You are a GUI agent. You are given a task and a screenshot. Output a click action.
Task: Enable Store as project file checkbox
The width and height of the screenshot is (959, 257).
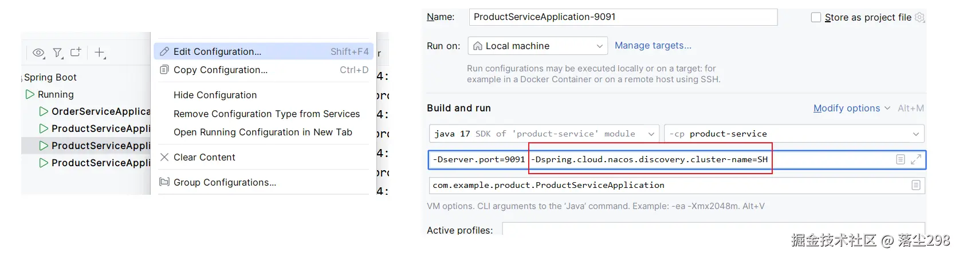816,18
